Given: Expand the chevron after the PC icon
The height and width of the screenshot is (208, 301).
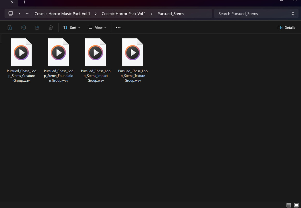Looking at the screenshot, I should click(x=19, y=14).
